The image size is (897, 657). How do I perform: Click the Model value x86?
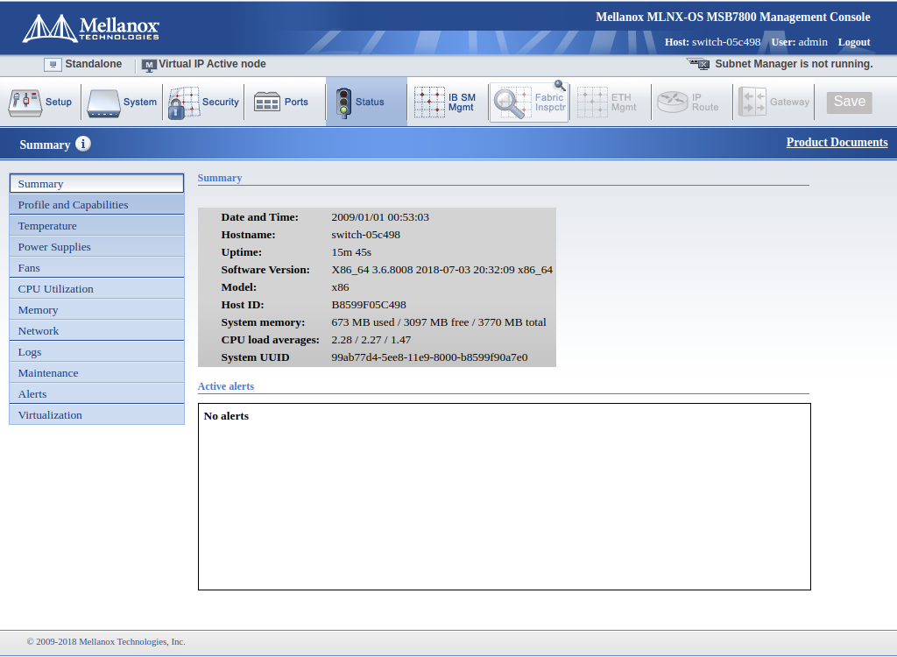coord(341,287)
